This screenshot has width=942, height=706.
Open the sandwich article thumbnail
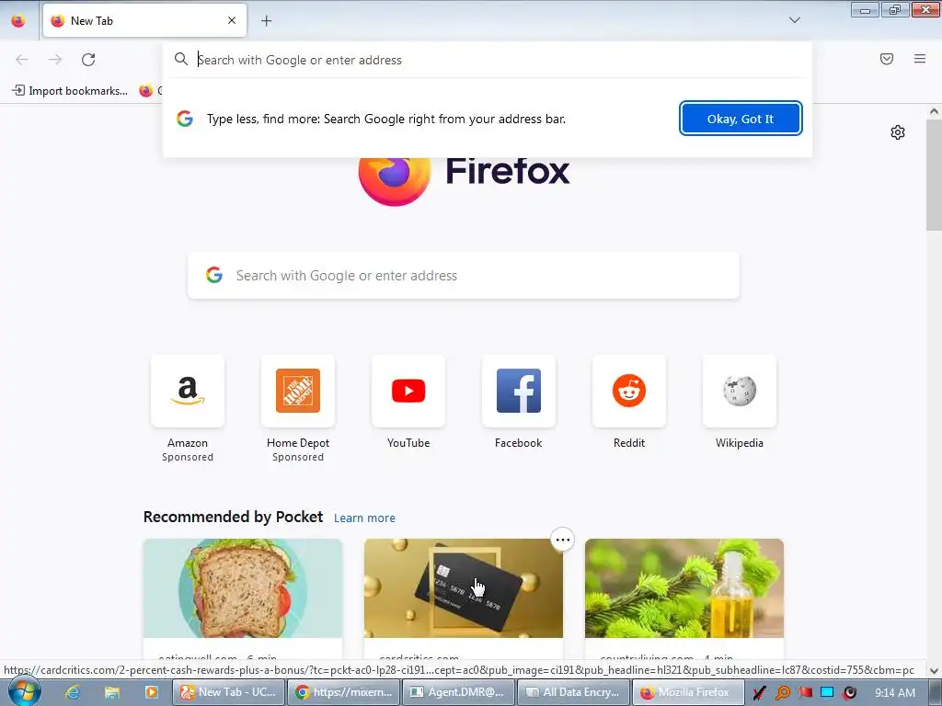(x=243, y=587)
